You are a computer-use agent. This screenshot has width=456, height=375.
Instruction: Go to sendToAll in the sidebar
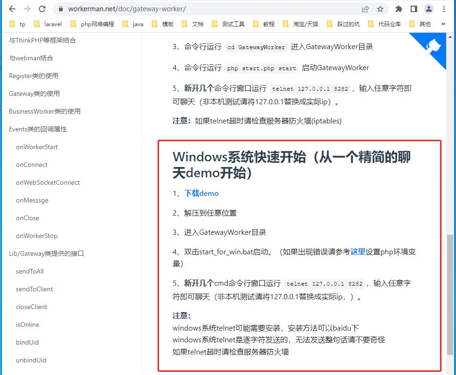pyautogui.click(x=29, y=271)
